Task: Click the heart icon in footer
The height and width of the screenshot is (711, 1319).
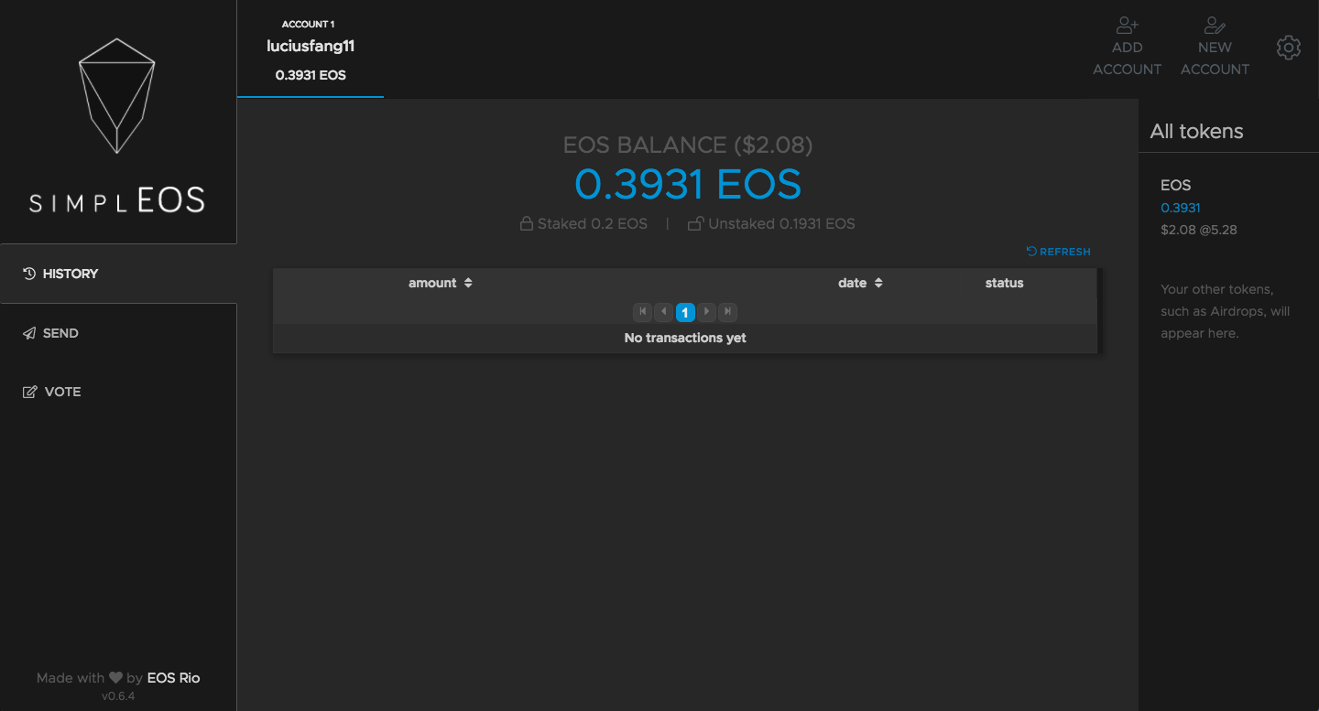Action: (115, 678)
